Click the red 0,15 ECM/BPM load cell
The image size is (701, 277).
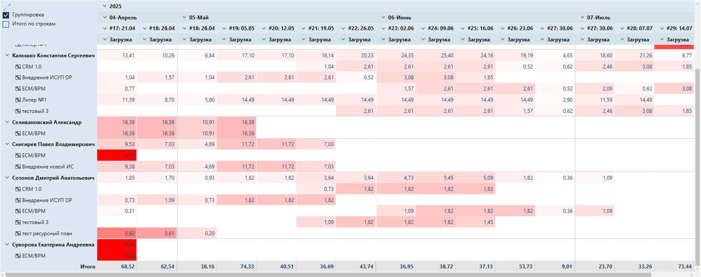pyautogui.click(x=117, y=156)
